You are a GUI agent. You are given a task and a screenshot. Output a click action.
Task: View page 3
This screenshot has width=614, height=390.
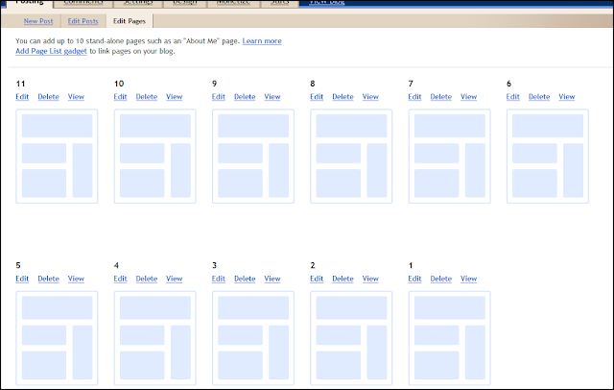pos(272,279)
